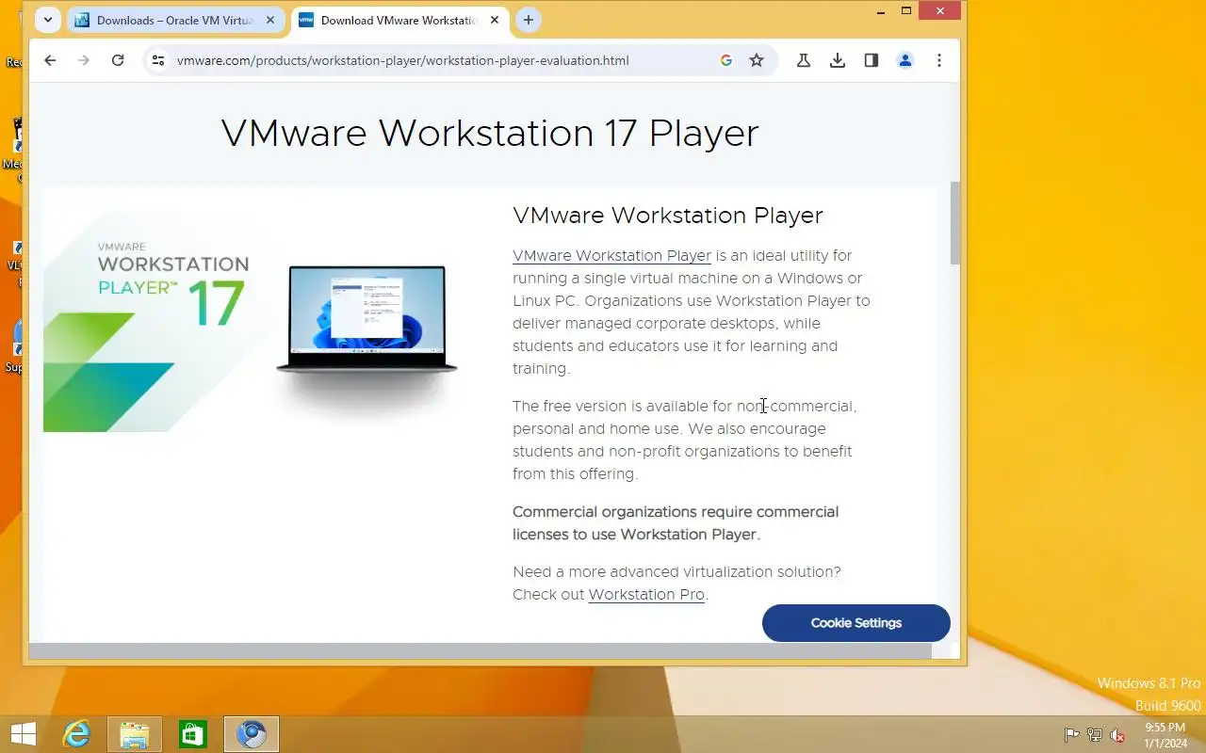Click the VMware Workstation 17 Player heading

490,133
